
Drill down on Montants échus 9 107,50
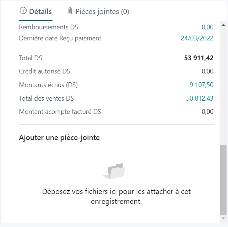point(202,85)
